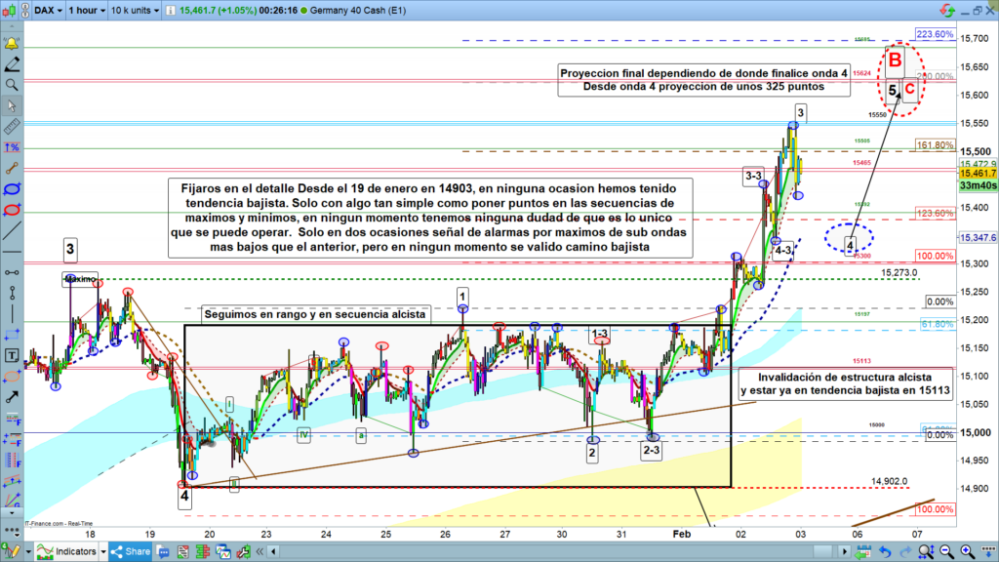
Task: Pick the ruler measurement tool
Action: 12,126
